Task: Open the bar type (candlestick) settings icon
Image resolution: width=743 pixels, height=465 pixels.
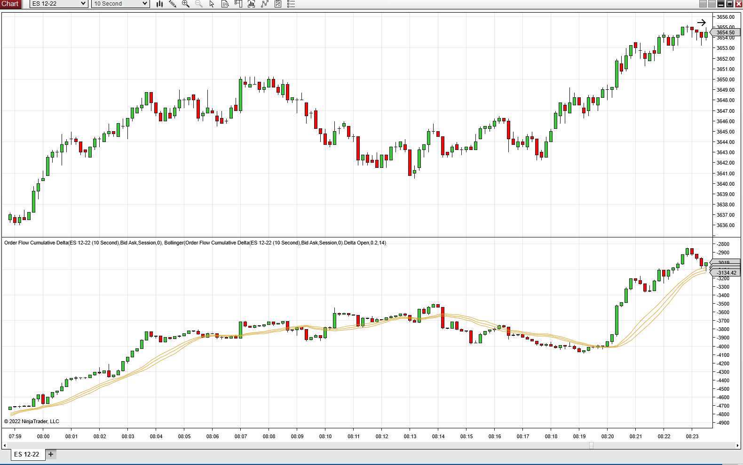Action: [x=159, y=4]
